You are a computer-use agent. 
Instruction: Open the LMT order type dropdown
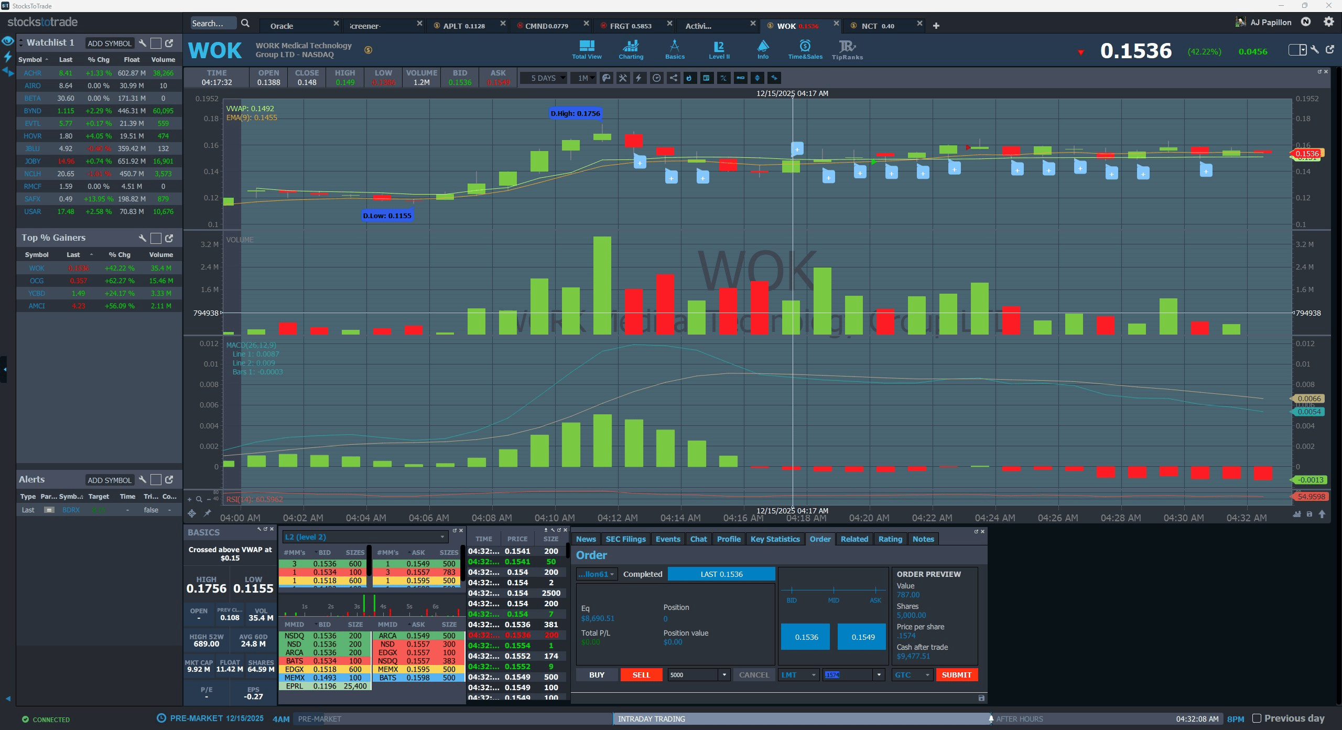click(798, 675)
